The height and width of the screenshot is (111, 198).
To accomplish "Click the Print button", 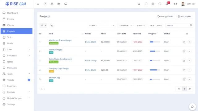I will click(x=159, y=25).
